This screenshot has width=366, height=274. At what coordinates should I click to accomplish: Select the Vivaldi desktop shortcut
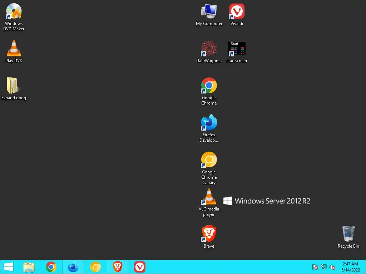[237, 14]
